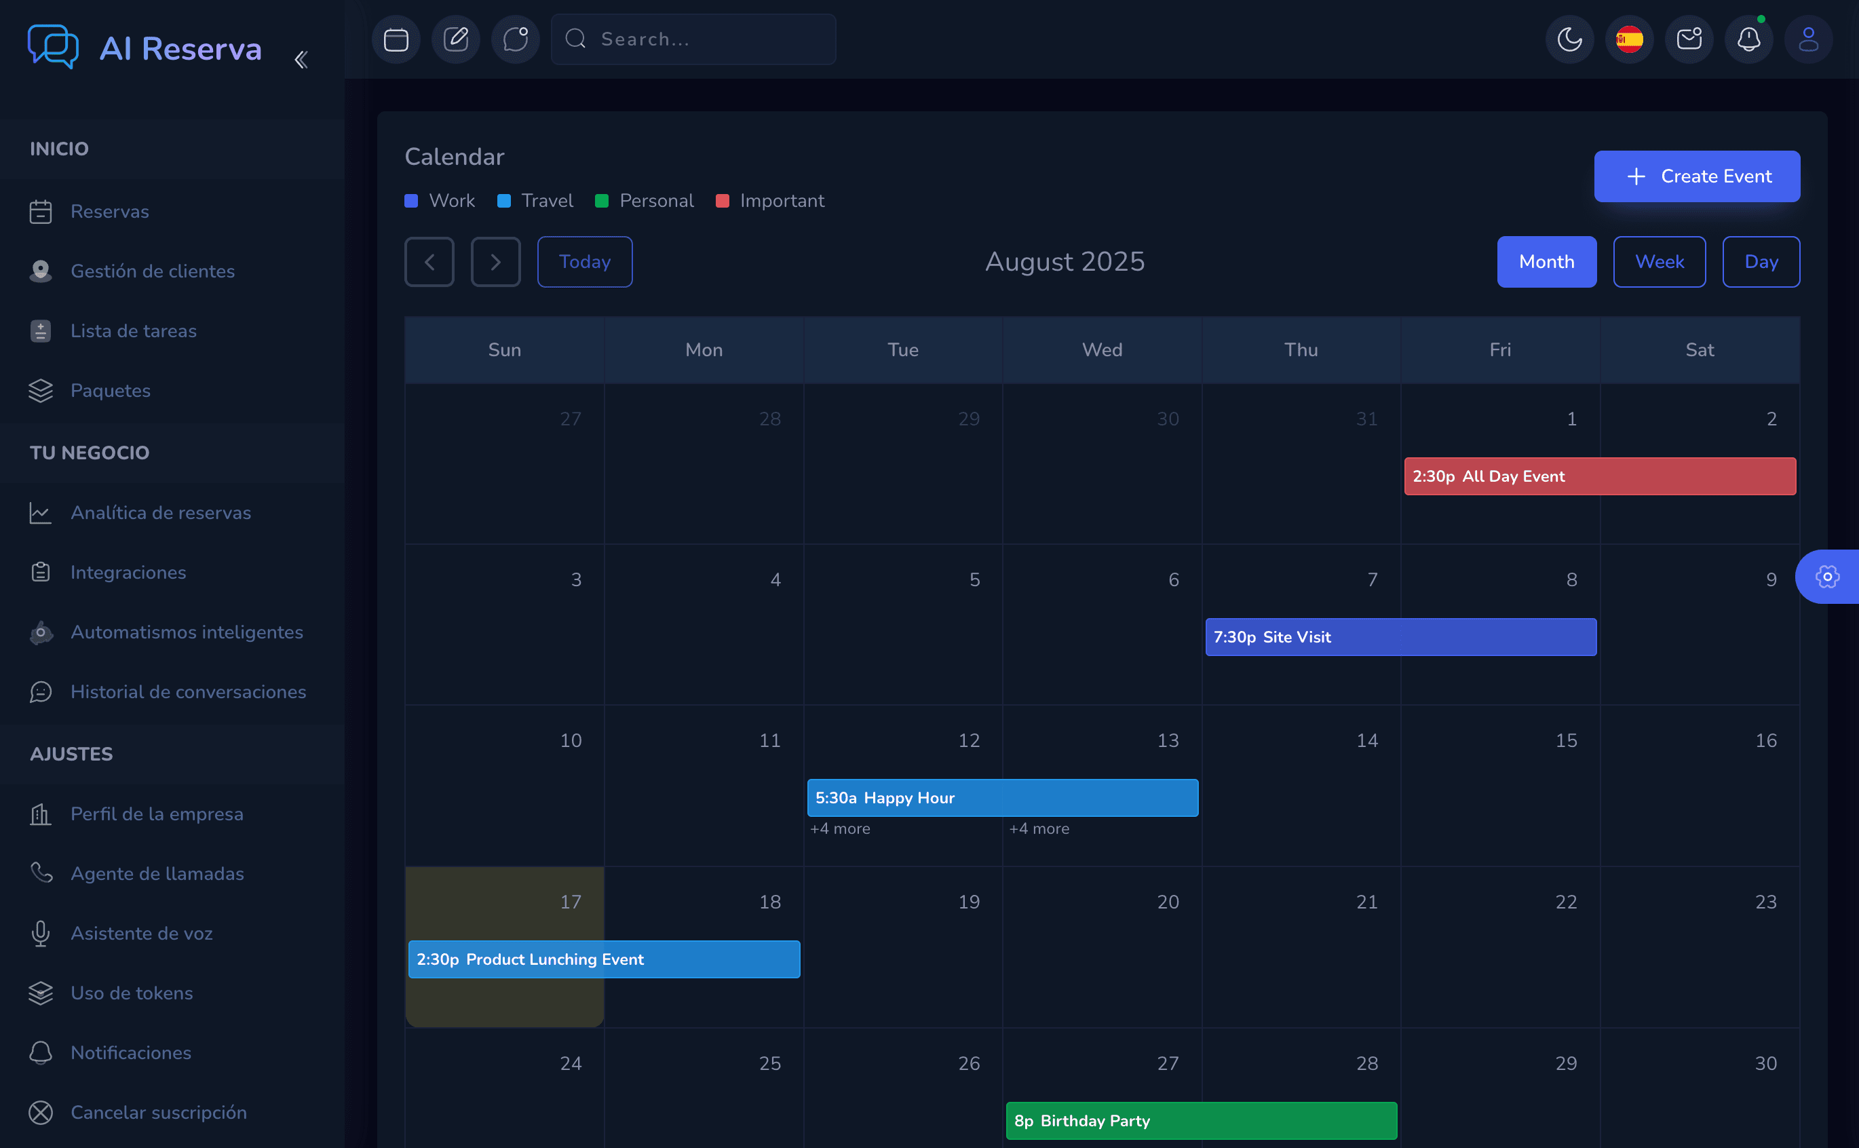
Task: Switch calendar to Day view
Action: pos(1761,262)
